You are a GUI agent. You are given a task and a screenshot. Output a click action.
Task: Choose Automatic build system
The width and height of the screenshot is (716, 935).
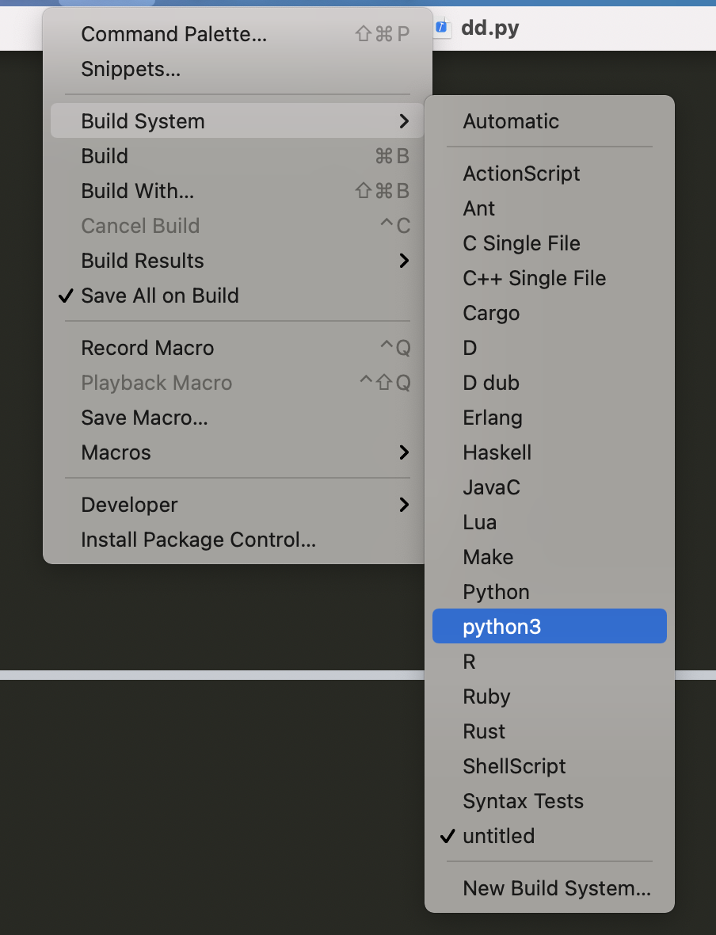point(549,122)
